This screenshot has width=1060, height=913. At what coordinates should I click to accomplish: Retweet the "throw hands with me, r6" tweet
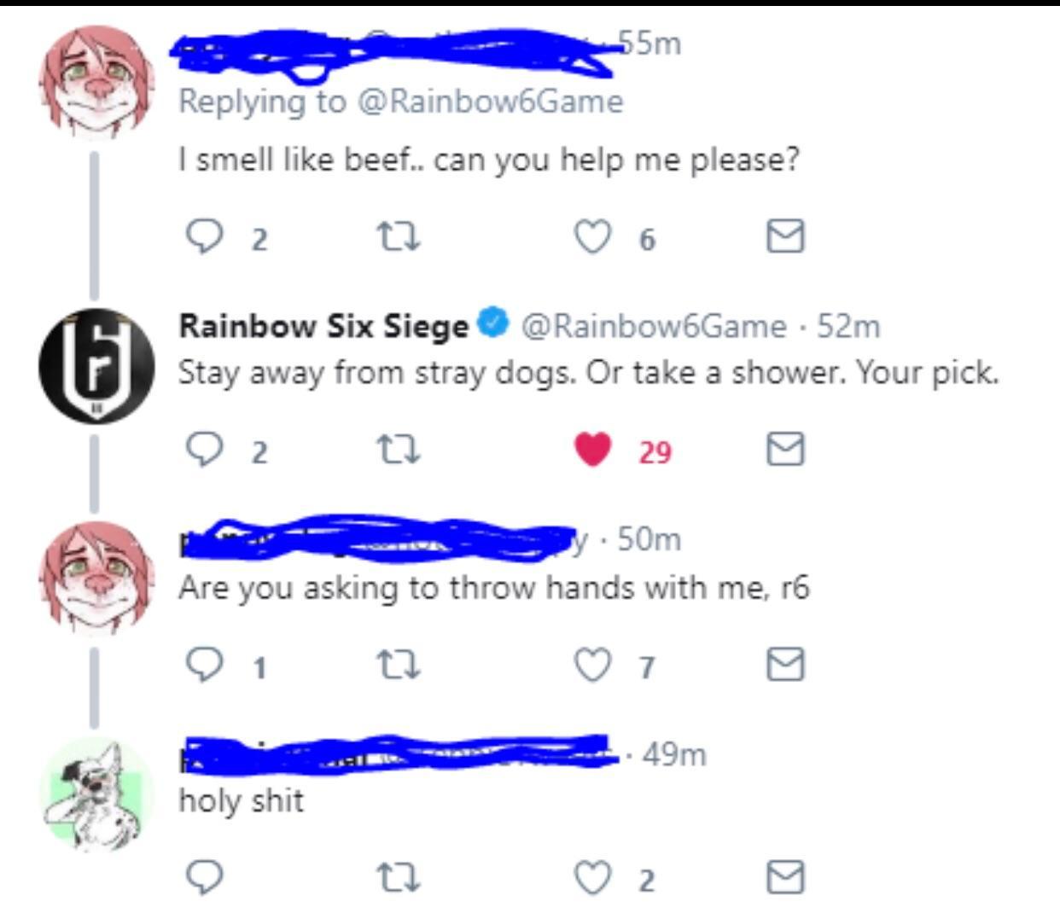pos(399,665)
